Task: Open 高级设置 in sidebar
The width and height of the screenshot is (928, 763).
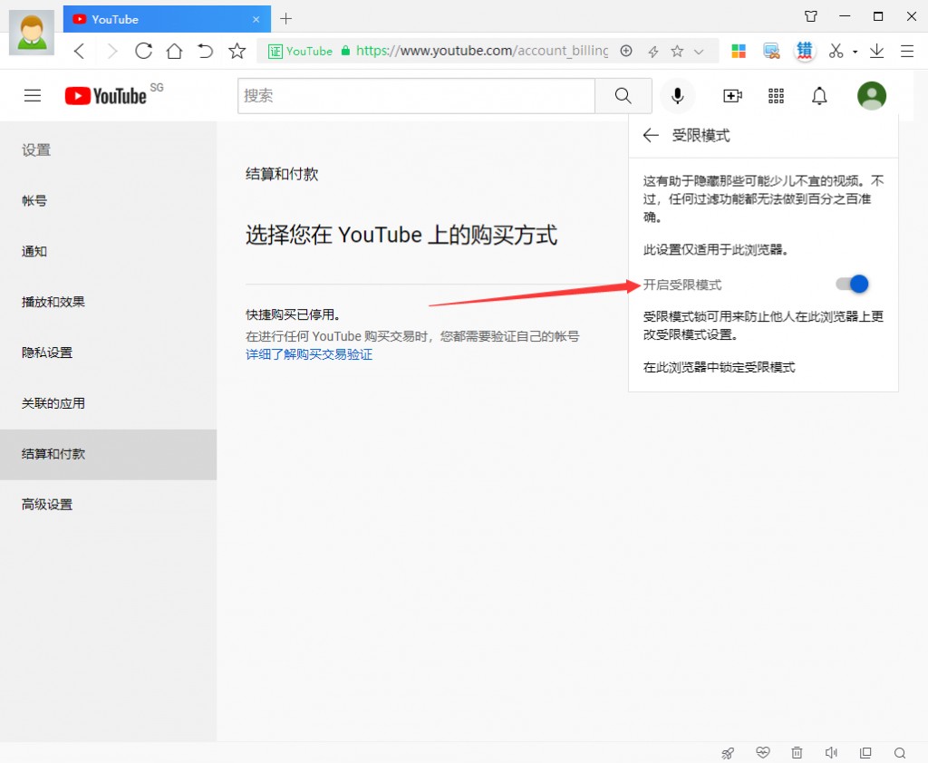Action: 109,505
